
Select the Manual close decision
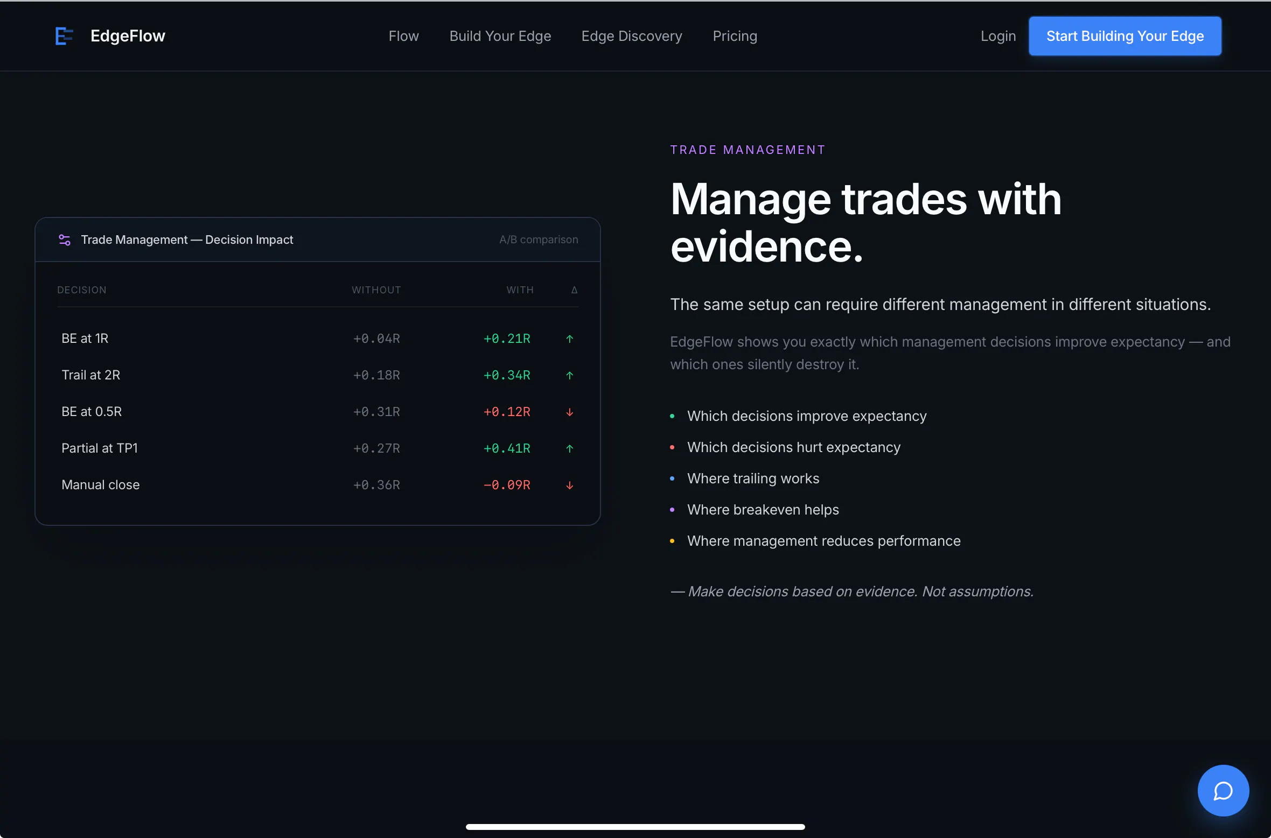pyautogui.click(x=101, y=485)
